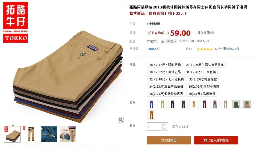View the zipper close-up thumbnail
Viewport: 254px width, 148px height.
pyautogui.click(x=49, y=134)
